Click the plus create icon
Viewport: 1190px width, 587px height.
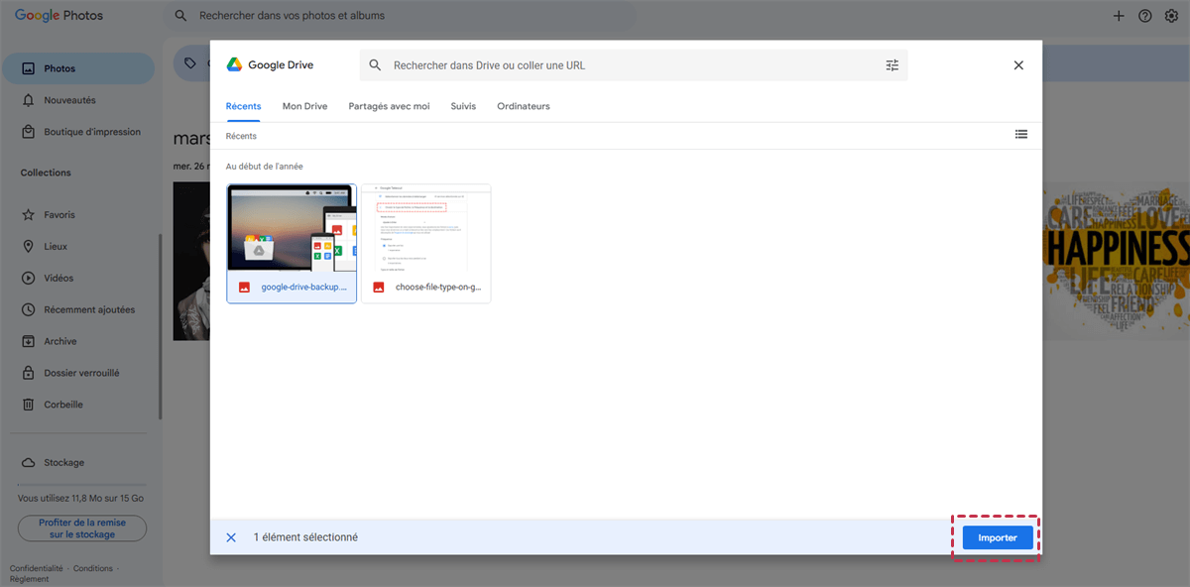pos(1119,16)
